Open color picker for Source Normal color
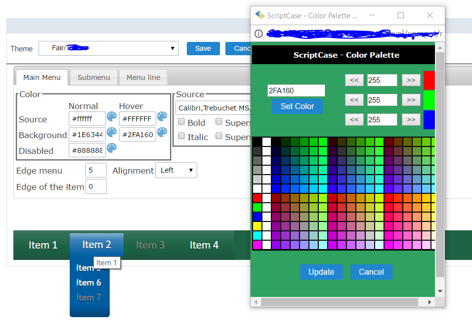Image resolution: width=472 pixels, height=327 pixels. [112, 116]
